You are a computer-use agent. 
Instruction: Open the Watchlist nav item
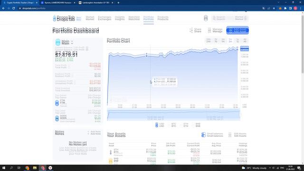pos(134,18)
